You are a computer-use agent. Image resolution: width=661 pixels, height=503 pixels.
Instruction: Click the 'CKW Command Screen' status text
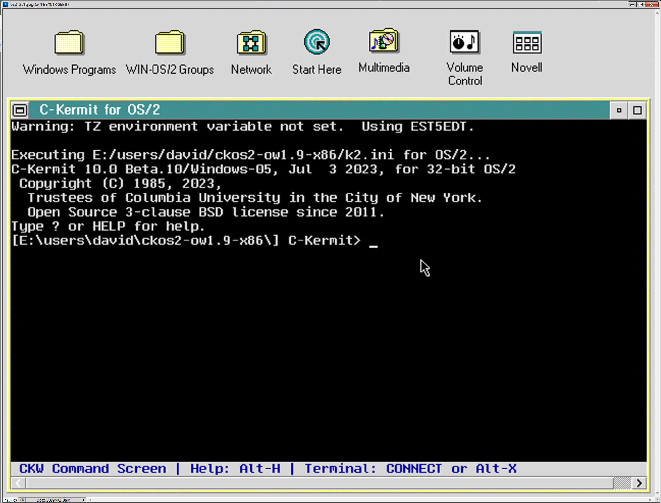click(93, 469)
